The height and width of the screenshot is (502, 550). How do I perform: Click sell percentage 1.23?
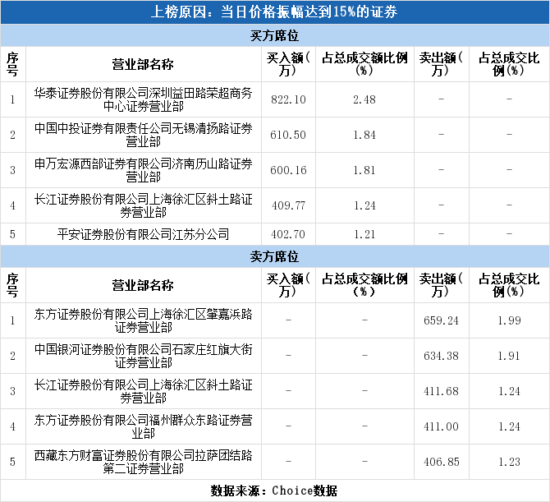point(509,462)
